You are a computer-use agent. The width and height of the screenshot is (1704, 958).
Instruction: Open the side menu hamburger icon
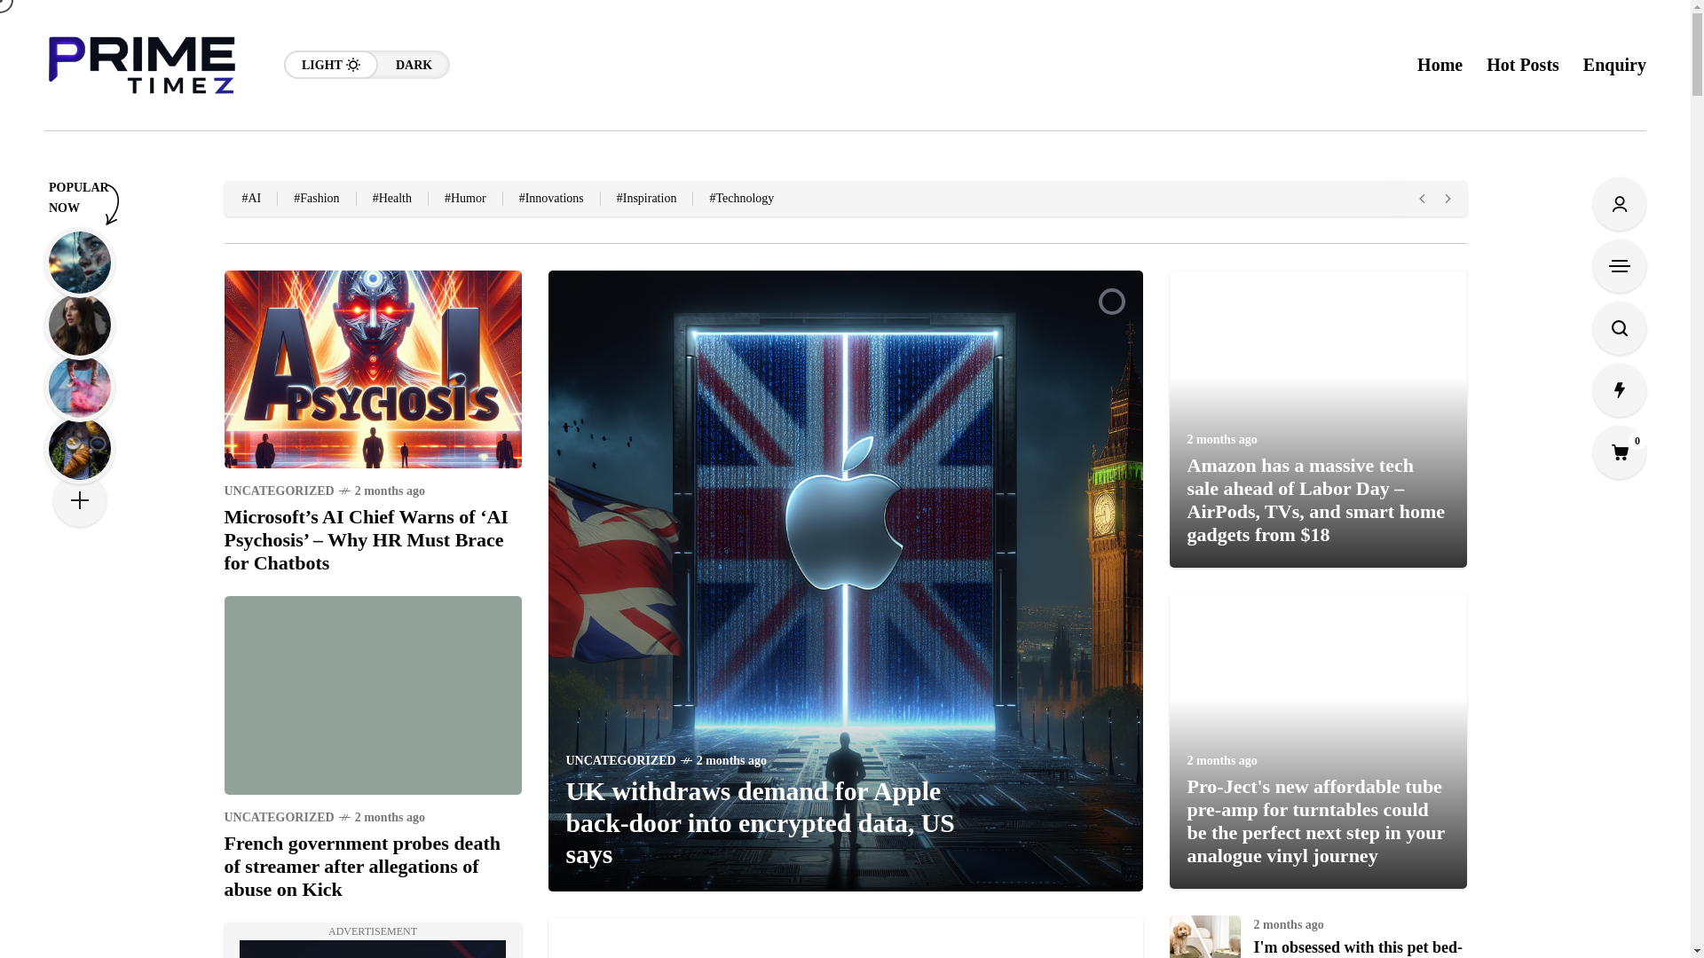click(1619, 266)
